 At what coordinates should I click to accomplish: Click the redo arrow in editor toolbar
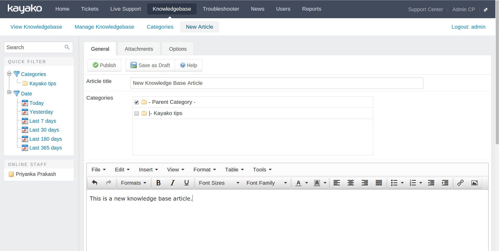click(109, 183)
